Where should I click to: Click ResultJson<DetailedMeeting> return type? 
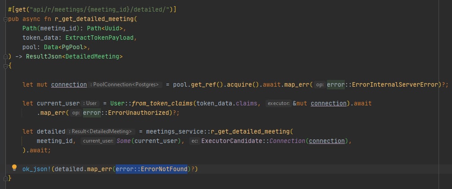pyautogui.click(x=74, y=57)
